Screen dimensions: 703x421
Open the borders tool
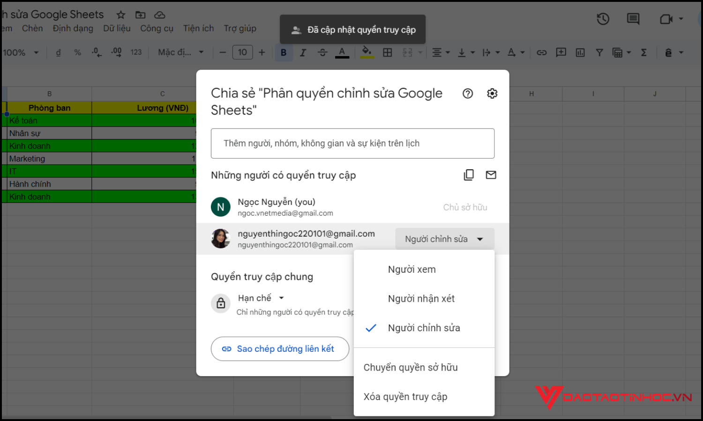[387, 52]
